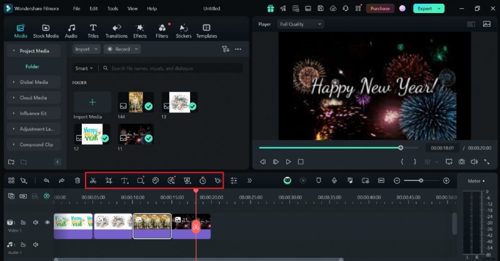
Task: Toggle the green AI assistant button
Action: click(287, 180)
